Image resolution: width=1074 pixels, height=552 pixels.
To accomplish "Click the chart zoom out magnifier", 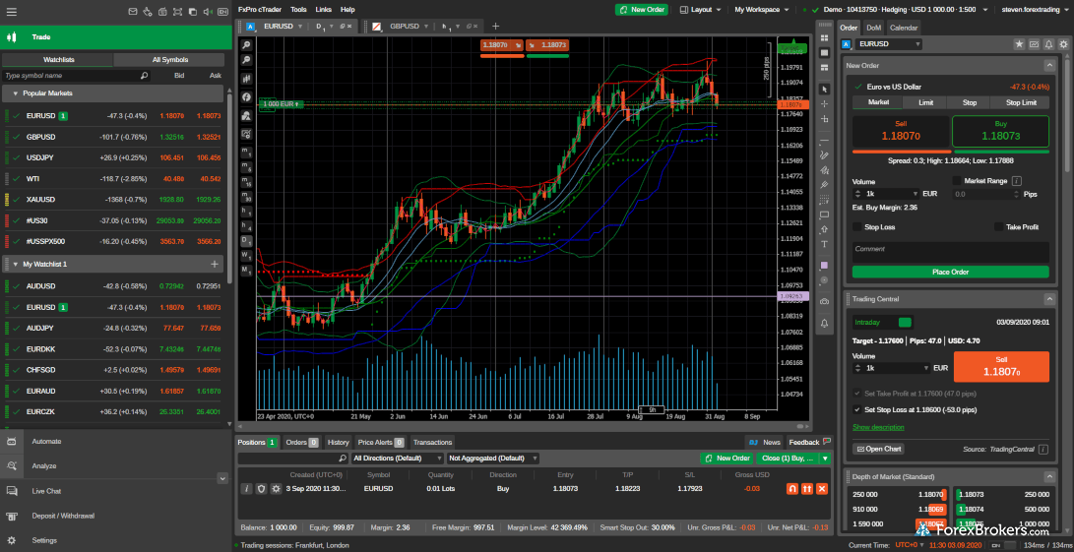I will 246,61.
